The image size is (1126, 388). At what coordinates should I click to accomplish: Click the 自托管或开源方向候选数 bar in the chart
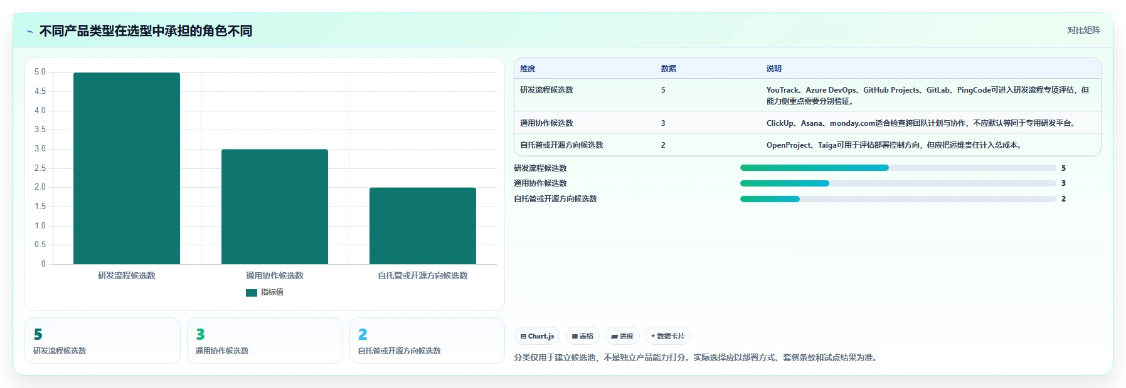tap(423, 226)
